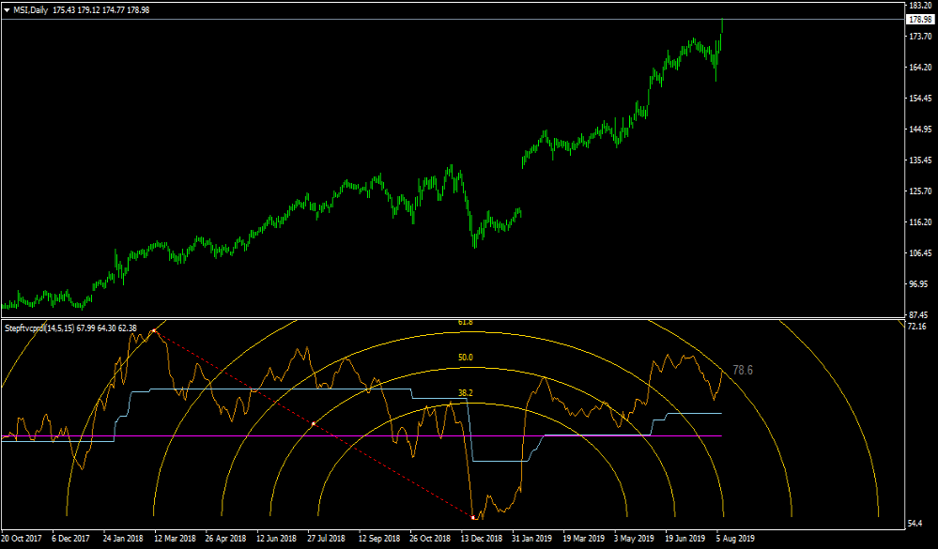Click the 5 Aug 2019 date label
The image size is (938, 549).
[x=736, y=540]
